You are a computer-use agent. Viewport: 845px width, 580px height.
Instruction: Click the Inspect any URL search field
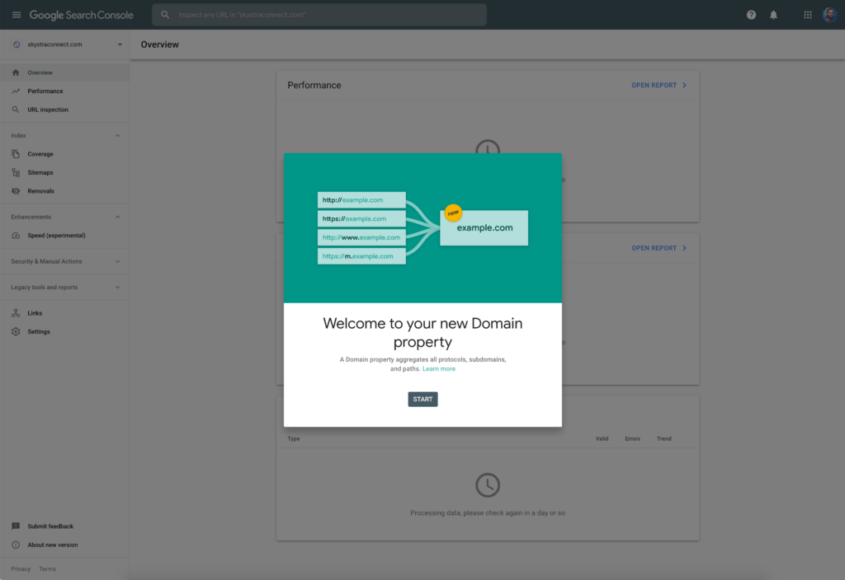pyautogui.click(x=322, y=15)
